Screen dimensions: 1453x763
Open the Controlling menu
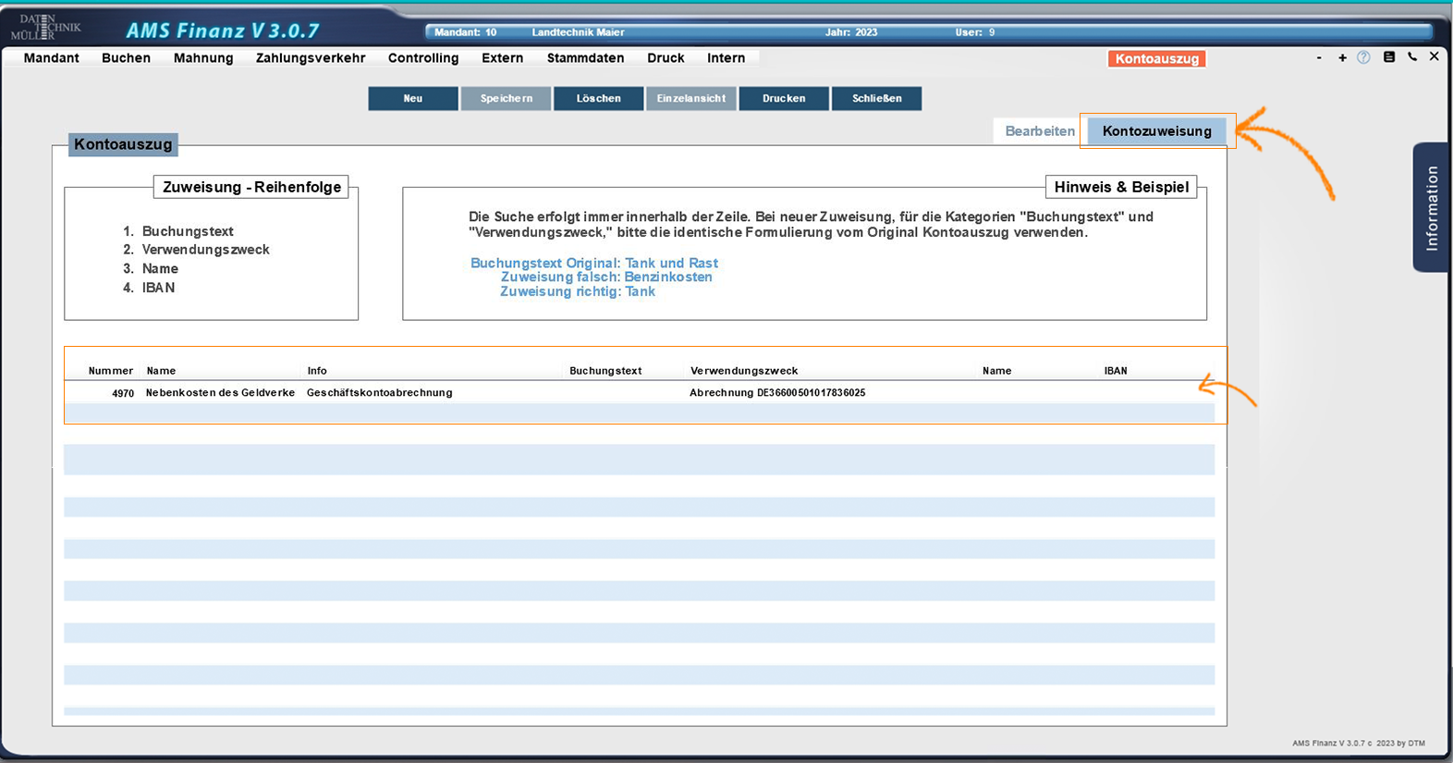coord(423,57)
